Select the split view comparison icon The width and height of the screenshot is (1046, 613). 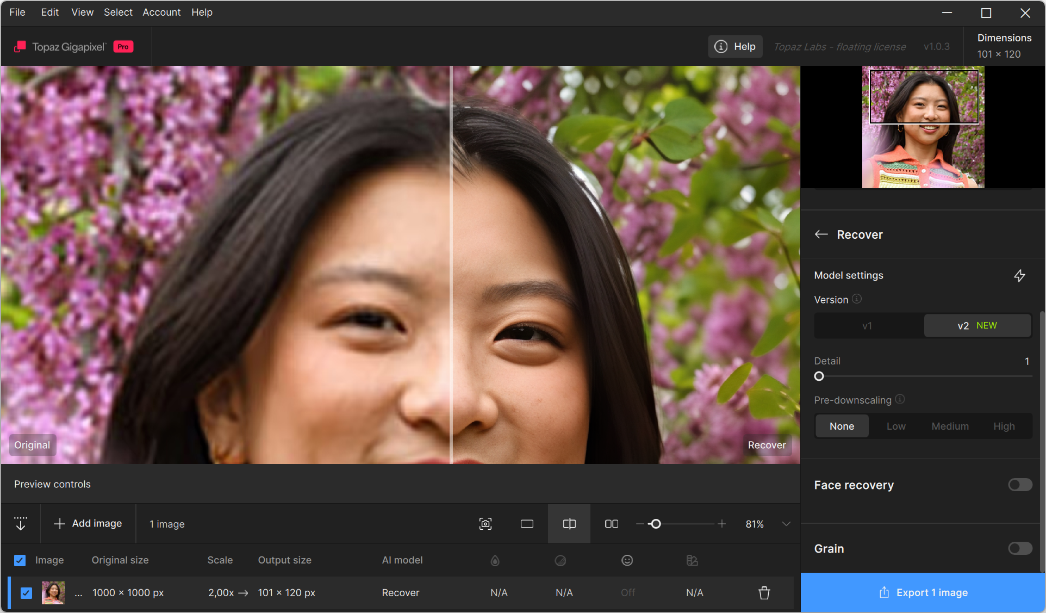(x=569, y=524)
